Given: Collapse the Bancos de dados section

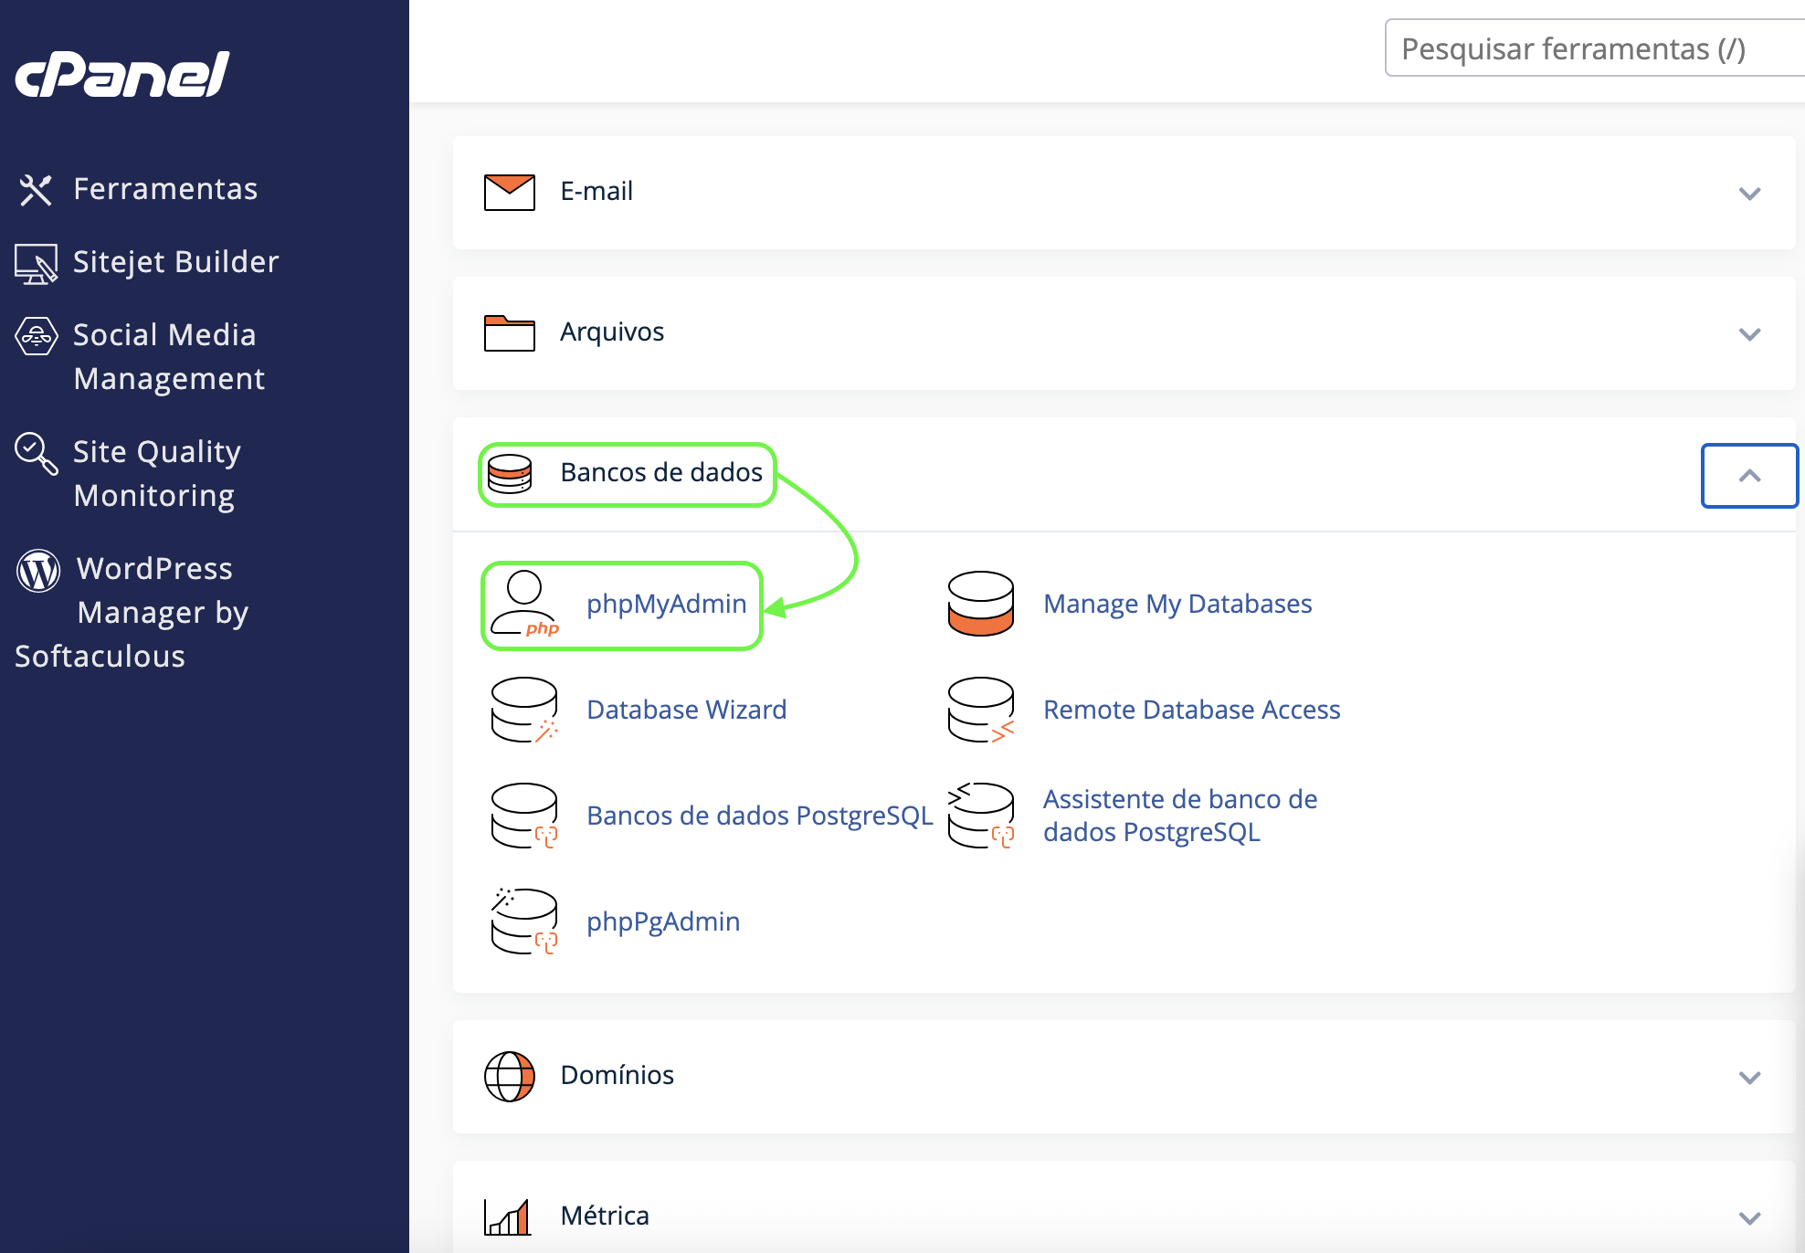Looking at the screenshot, I should pyautogui.click(x=1749, y=476).
